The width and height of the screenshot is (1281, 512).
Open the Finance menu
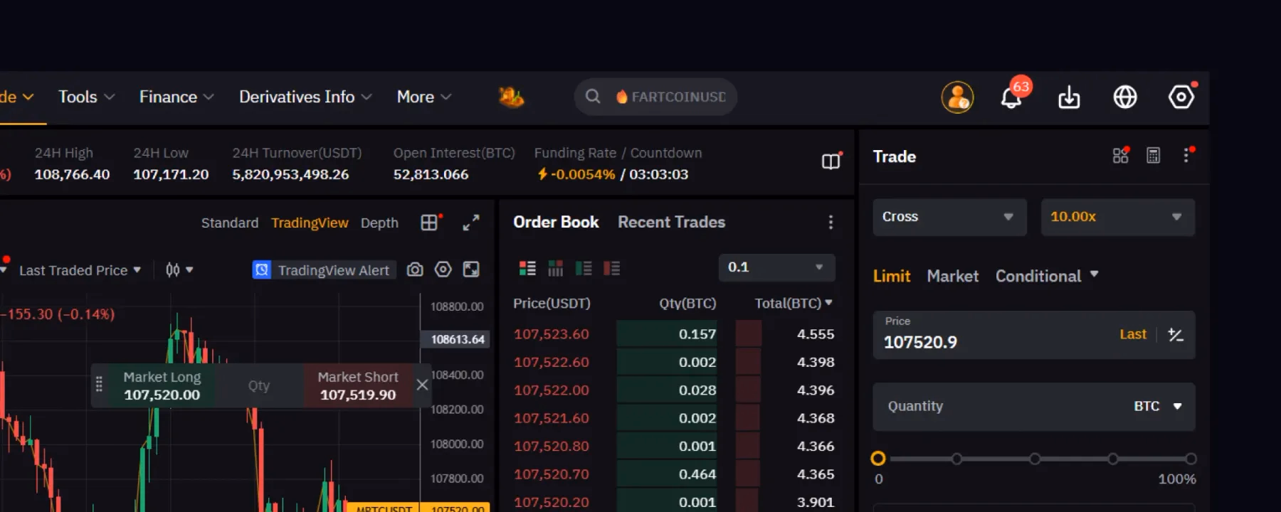(x=176, y=97)
